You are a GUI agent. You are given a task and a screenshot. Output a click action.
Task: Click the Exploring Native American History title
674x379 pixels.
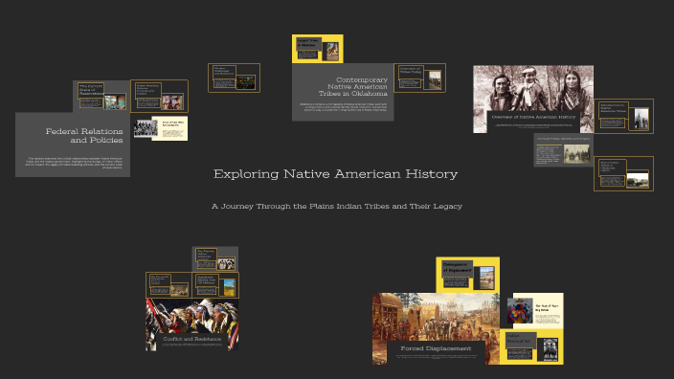click(x=335, y=174)
